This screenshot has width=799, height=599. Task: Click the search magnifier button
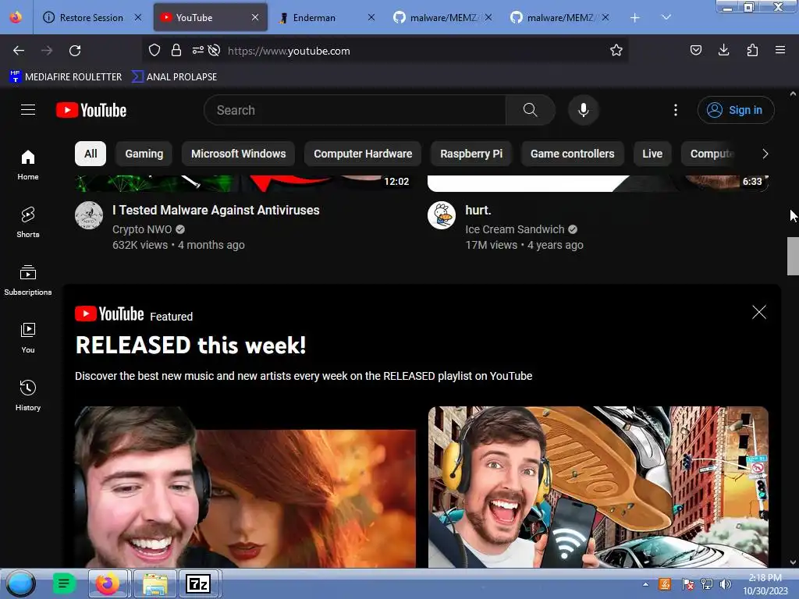pyautogui.click(x=530, y=110)
